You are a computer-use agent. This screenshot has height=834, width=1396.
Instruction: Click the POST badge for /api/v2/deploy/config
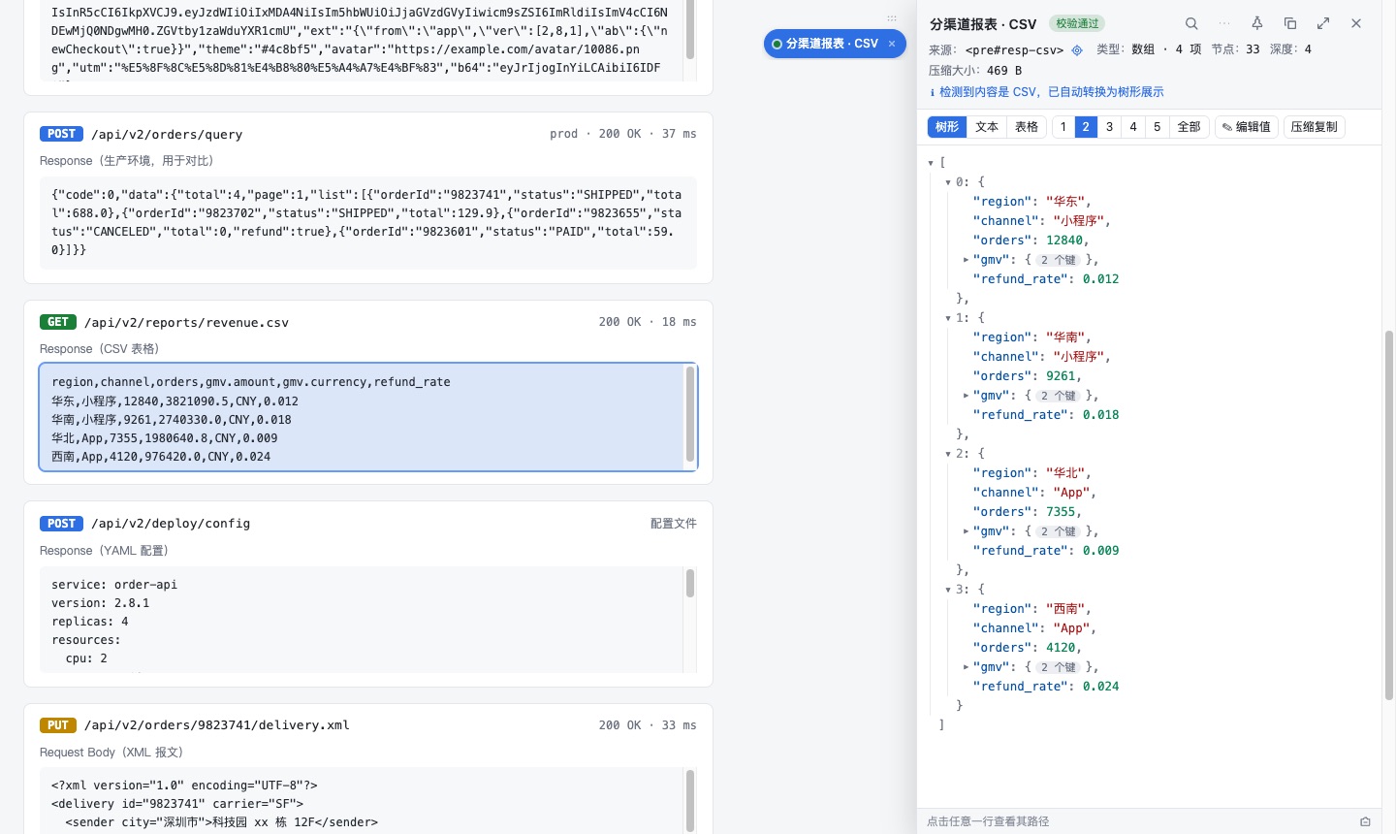pyautogui.click(x=61, y=524)
